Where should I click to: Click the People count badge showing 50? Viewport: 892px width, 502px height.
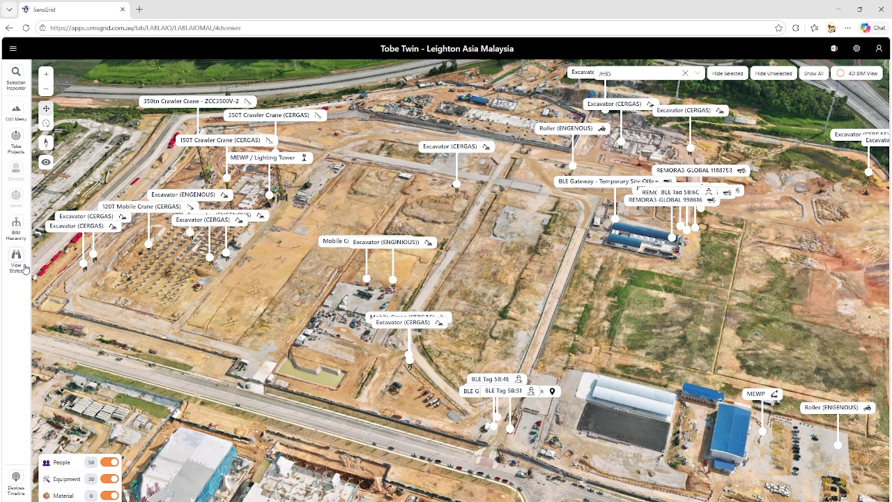91,462
